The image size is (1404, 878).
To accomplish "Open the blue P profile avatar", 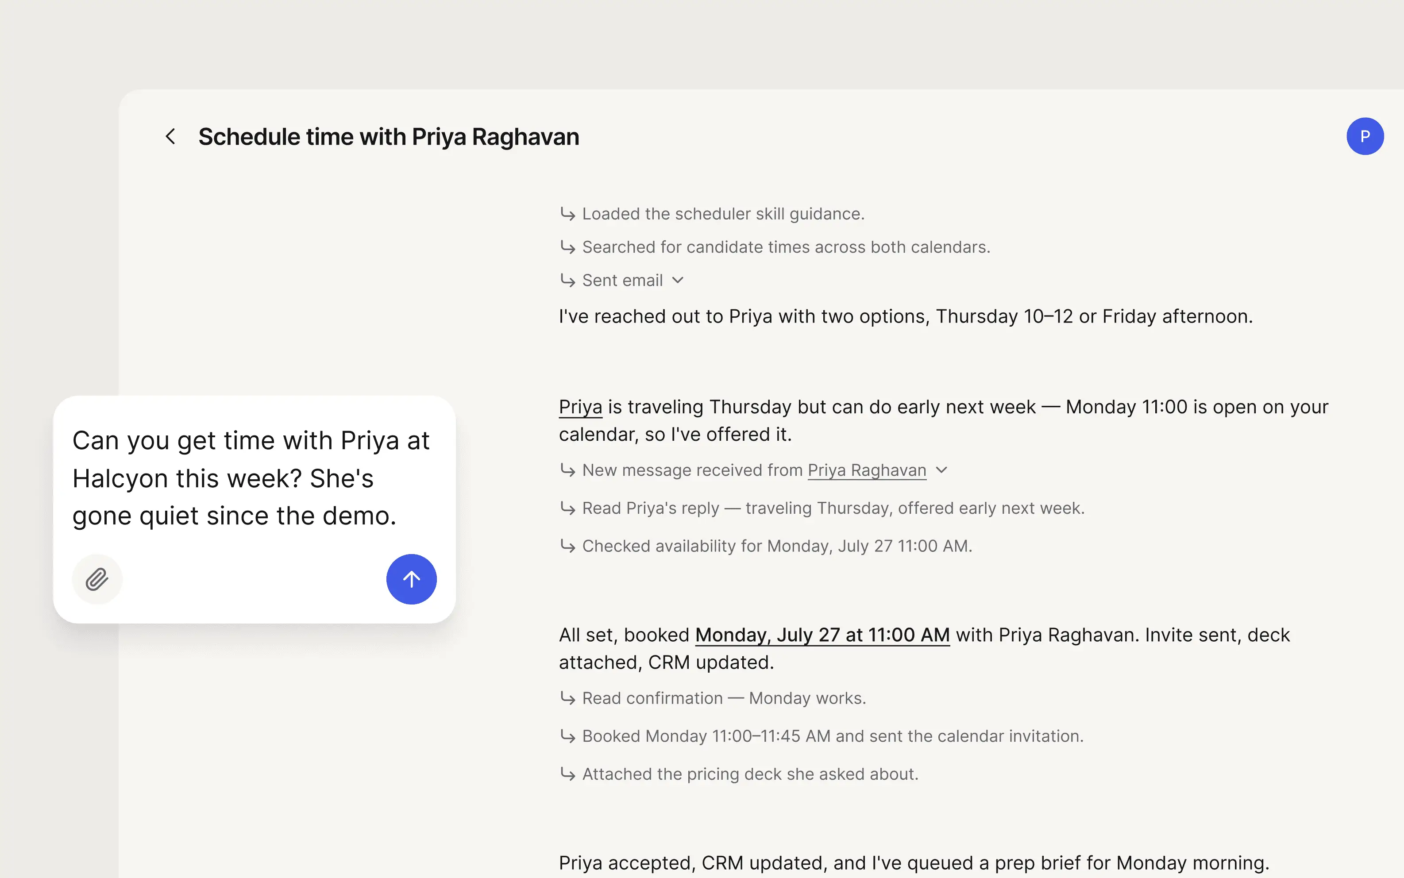I will (1365, 136).
